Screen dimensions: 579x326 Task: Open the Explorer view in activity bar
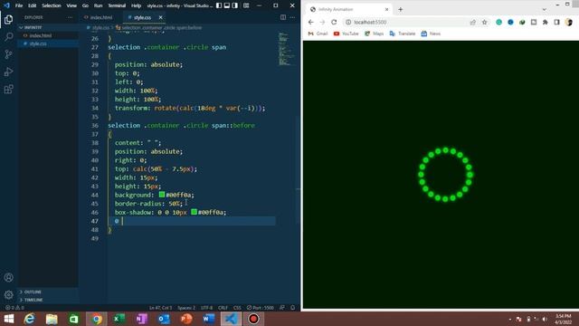click(8, 19)
